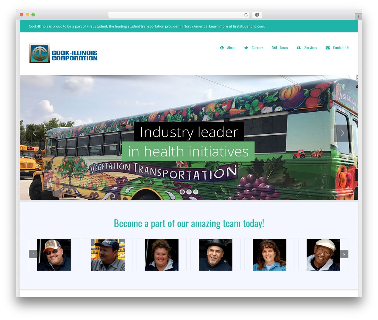Open photo of man in cap and sunglasses
Image resolution: width=378 pixels, height=320 pixels.
click(x=54, y=254)
